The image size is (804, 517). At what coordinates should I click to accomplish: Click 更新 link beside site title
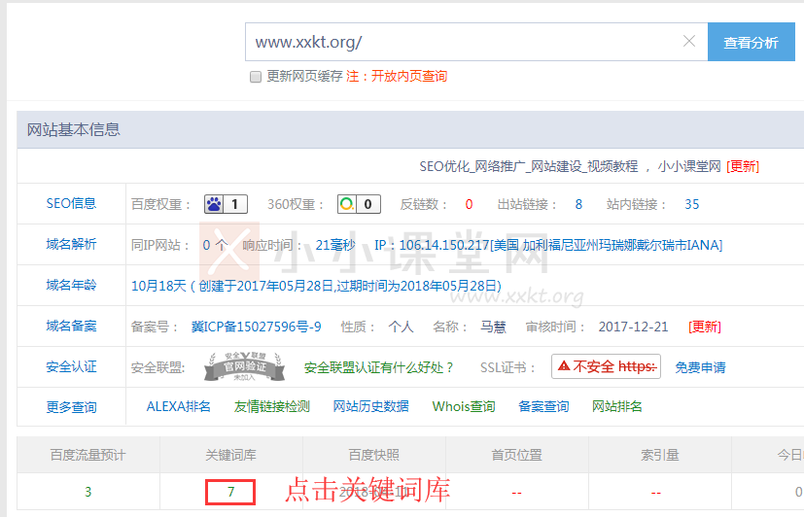(743, 166)
